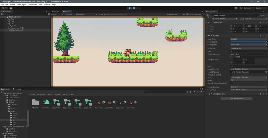Open the Transform component help icon
Image resolution: width=268 pixels, height=138 pixels.
(261, 23)
